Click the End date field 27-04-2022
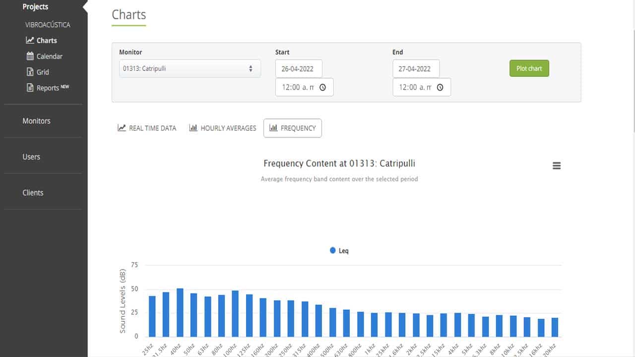Viewport: 635px width, 357px height. coord(416,69)
